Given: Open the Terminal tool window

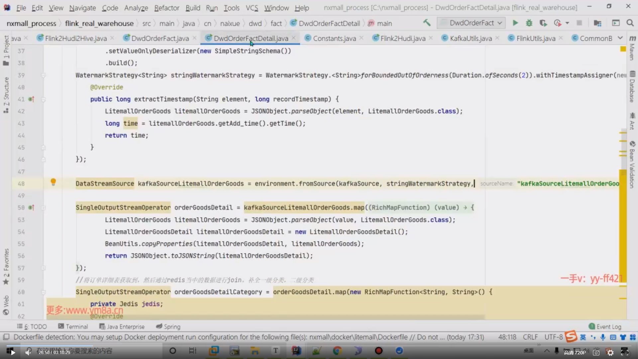Looking at the screenshot, I should pyautogui.click(x=73, y=326).
